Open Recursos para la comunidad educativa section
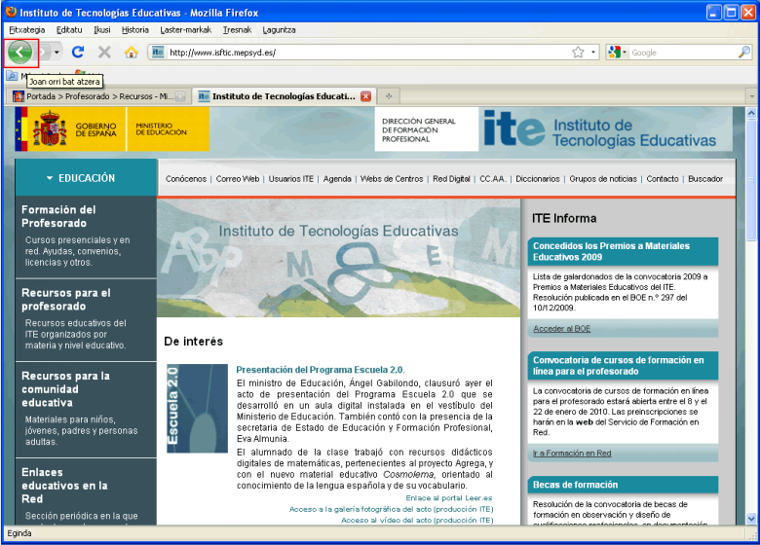This screenshot has height=545, width=760. tap(66, 389)
